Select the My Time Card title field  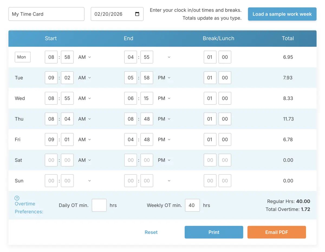(x=46, y=14)
